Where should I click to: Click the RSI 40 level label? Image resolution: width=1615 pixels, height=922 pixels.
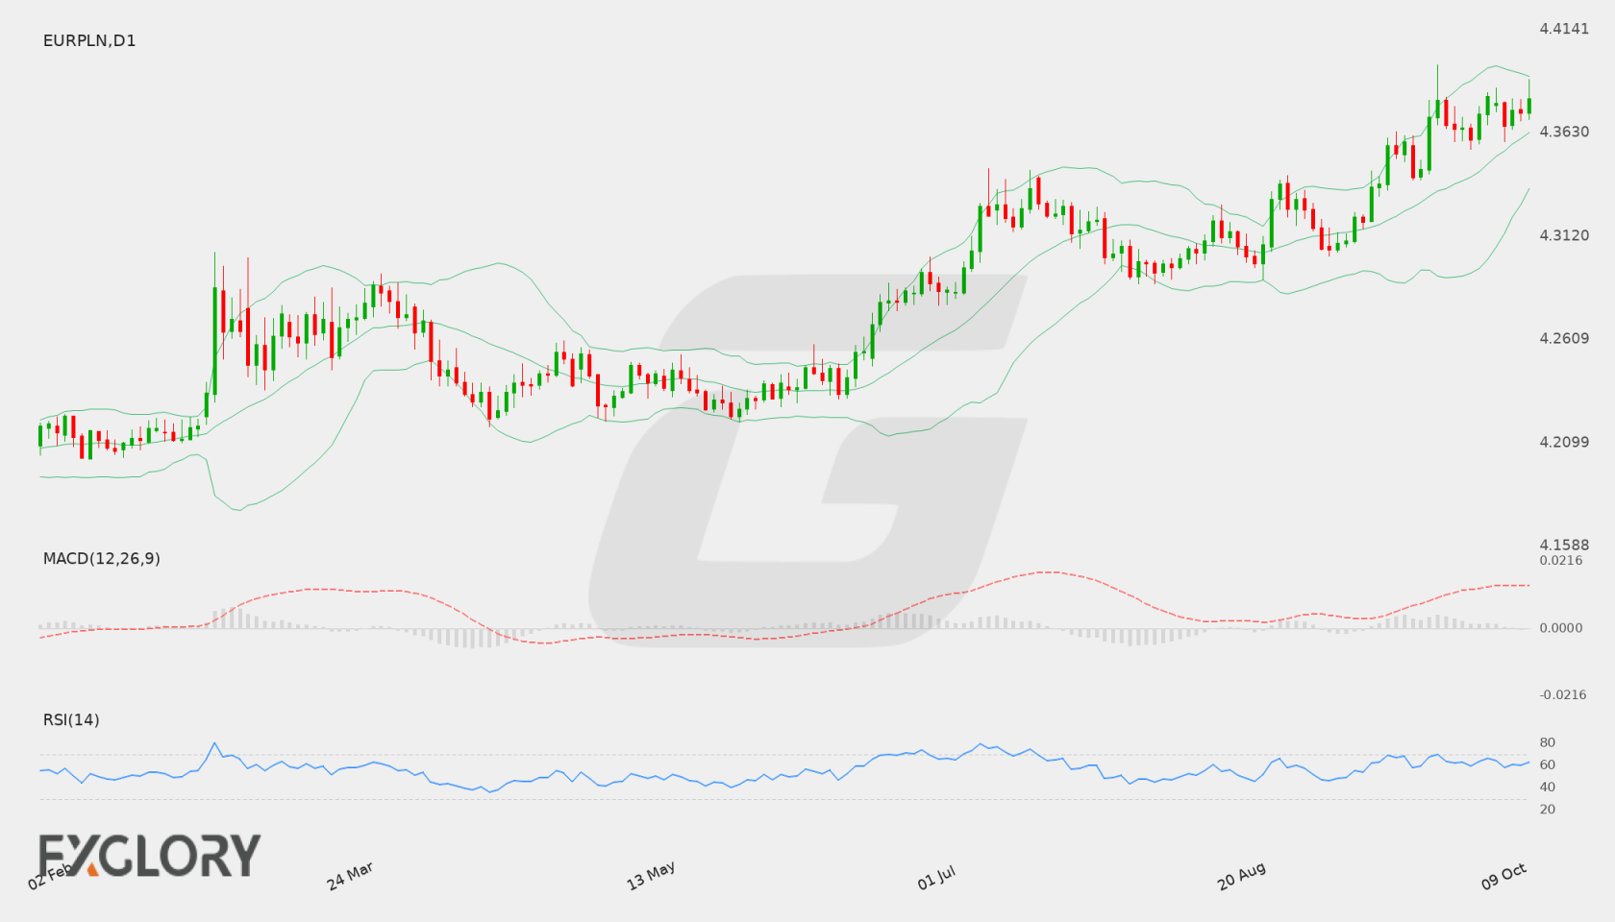click(1548, 787)
